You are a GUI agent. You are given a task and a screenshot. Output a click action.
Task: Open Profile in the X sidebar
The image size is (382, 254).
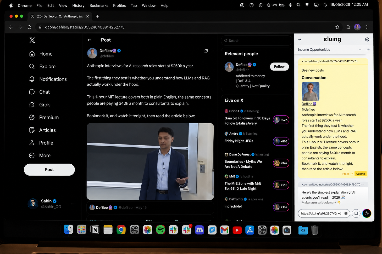[x=41, y=143]
